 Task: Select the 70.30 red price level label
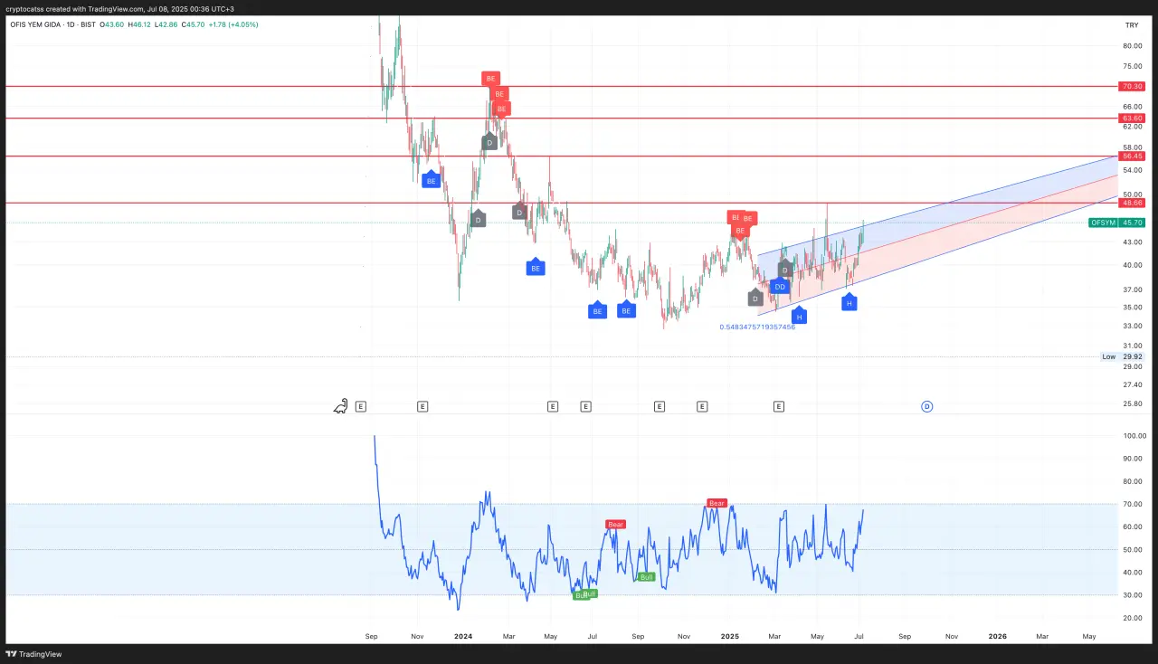(x=1132, y=87)
